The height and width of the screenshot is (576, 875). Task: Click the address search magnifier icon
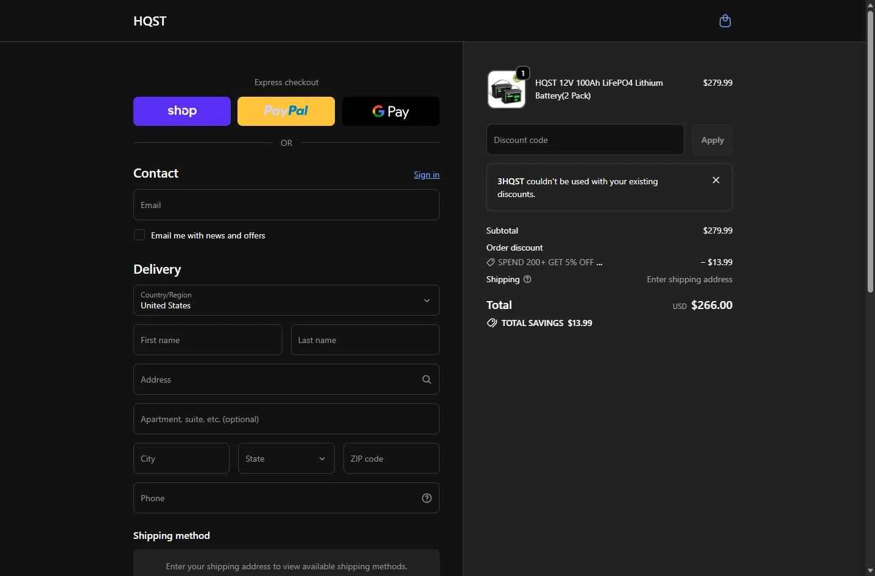427,380
